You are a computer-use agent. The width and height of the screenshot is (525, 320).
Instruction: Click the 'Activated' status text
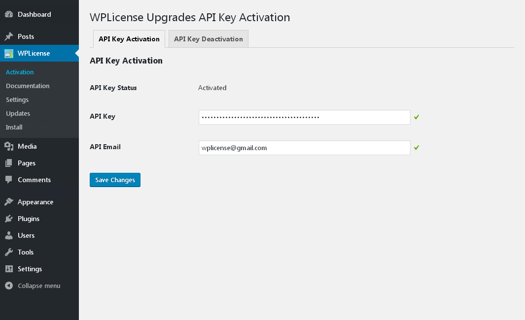tap(212, 88)
